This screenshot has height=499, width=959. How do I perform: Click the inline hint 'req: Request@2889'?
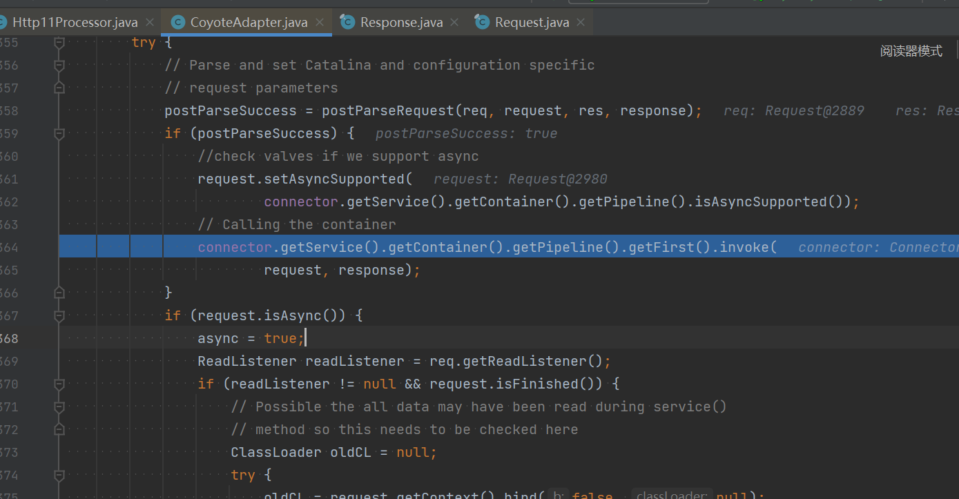pyautogui.click(x=794, y=111)
